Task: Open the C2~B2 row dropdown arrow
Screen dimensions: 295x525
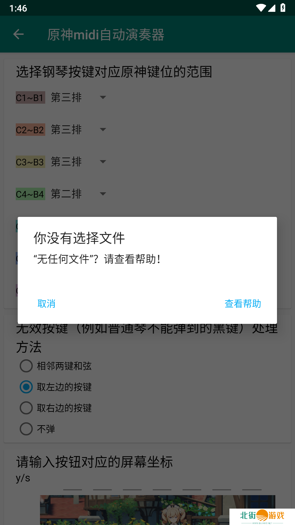Action: point(103,130)
